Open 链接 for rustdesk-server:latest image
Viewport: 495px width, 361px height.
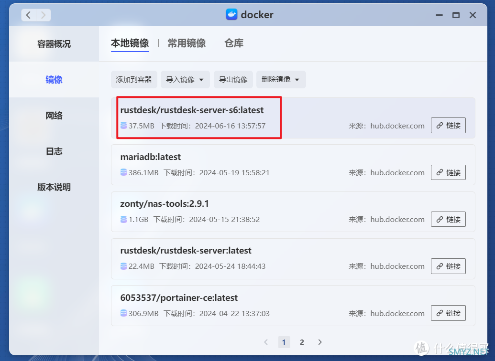[448, 266]
